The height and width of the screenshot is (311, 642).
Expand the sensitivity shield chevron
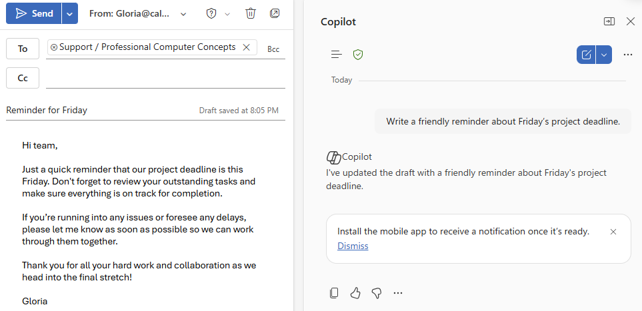click(227, 15)
